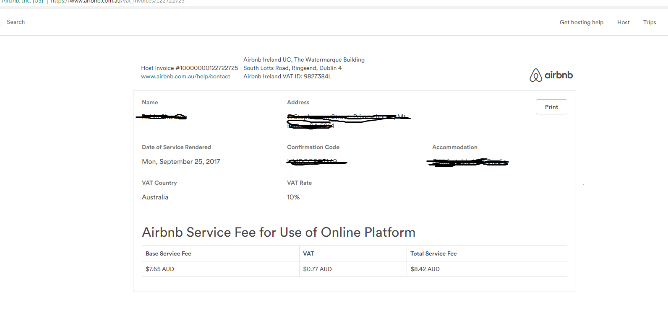Select the $7.65 AUD base fee cell
The width and height of the screenshot is (668, 336).
(160, 269)
